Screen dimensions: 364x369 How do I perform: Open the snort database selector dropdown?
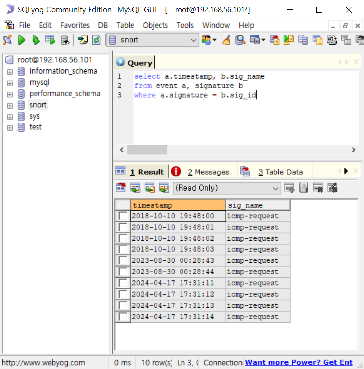pyautogui.click(x=153, y=40)
